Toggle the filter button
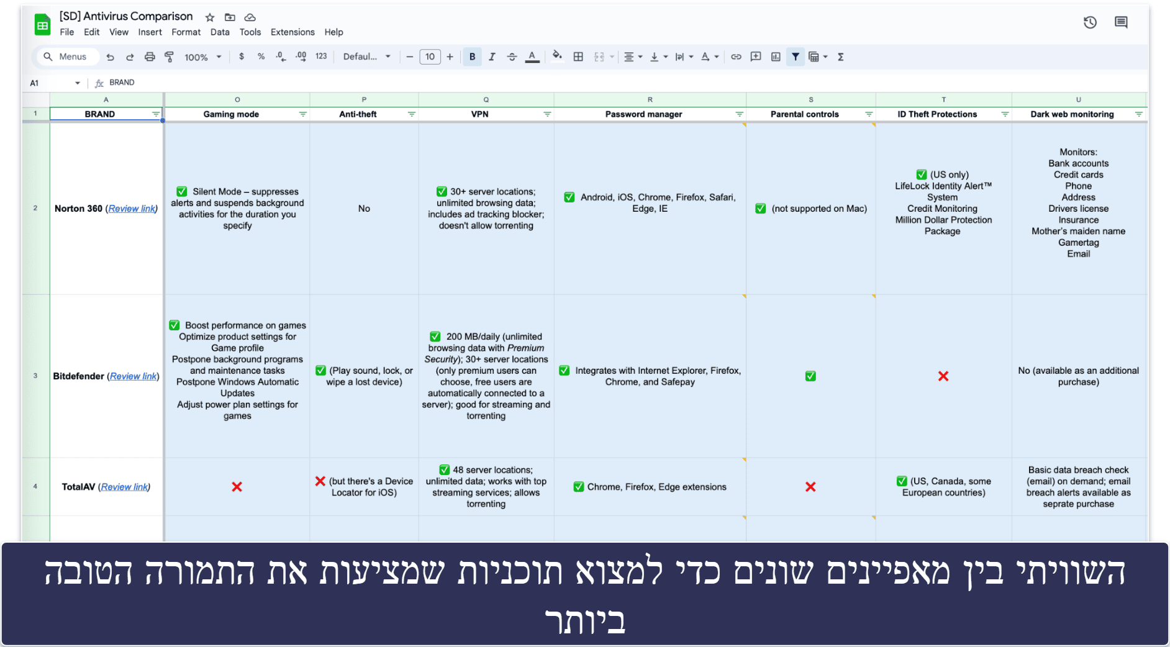This screenshot has width=1170, height=647. [x=796, y=57]
